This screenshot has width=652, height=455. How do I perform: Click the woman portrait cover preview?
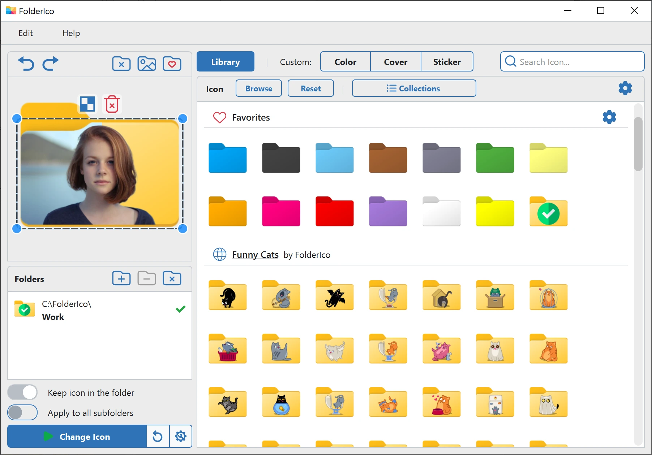pyautogui.click(x=100, y=173)
